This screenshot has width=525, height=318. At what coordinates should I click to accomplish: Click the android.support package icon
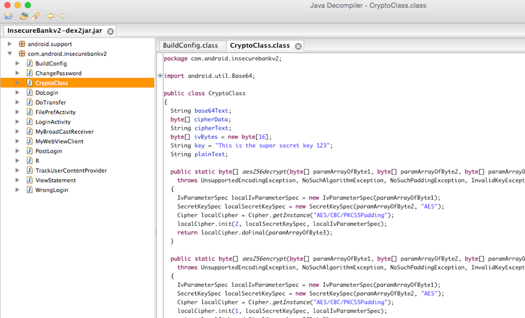click(22, 44)
